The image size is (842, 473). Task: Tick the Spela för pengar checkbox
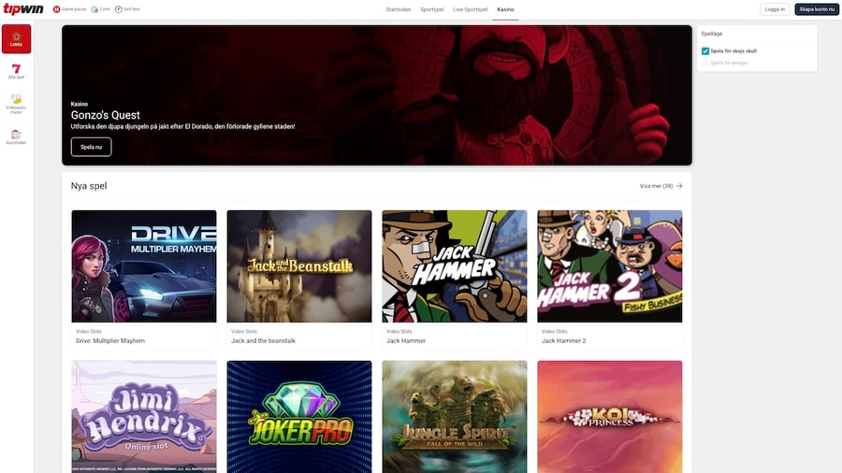click(705, 64)
